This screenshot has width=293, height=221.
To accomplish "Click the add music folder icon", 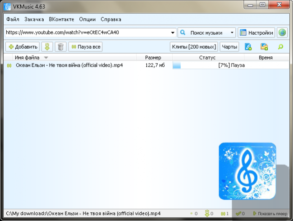I will 264,47.
